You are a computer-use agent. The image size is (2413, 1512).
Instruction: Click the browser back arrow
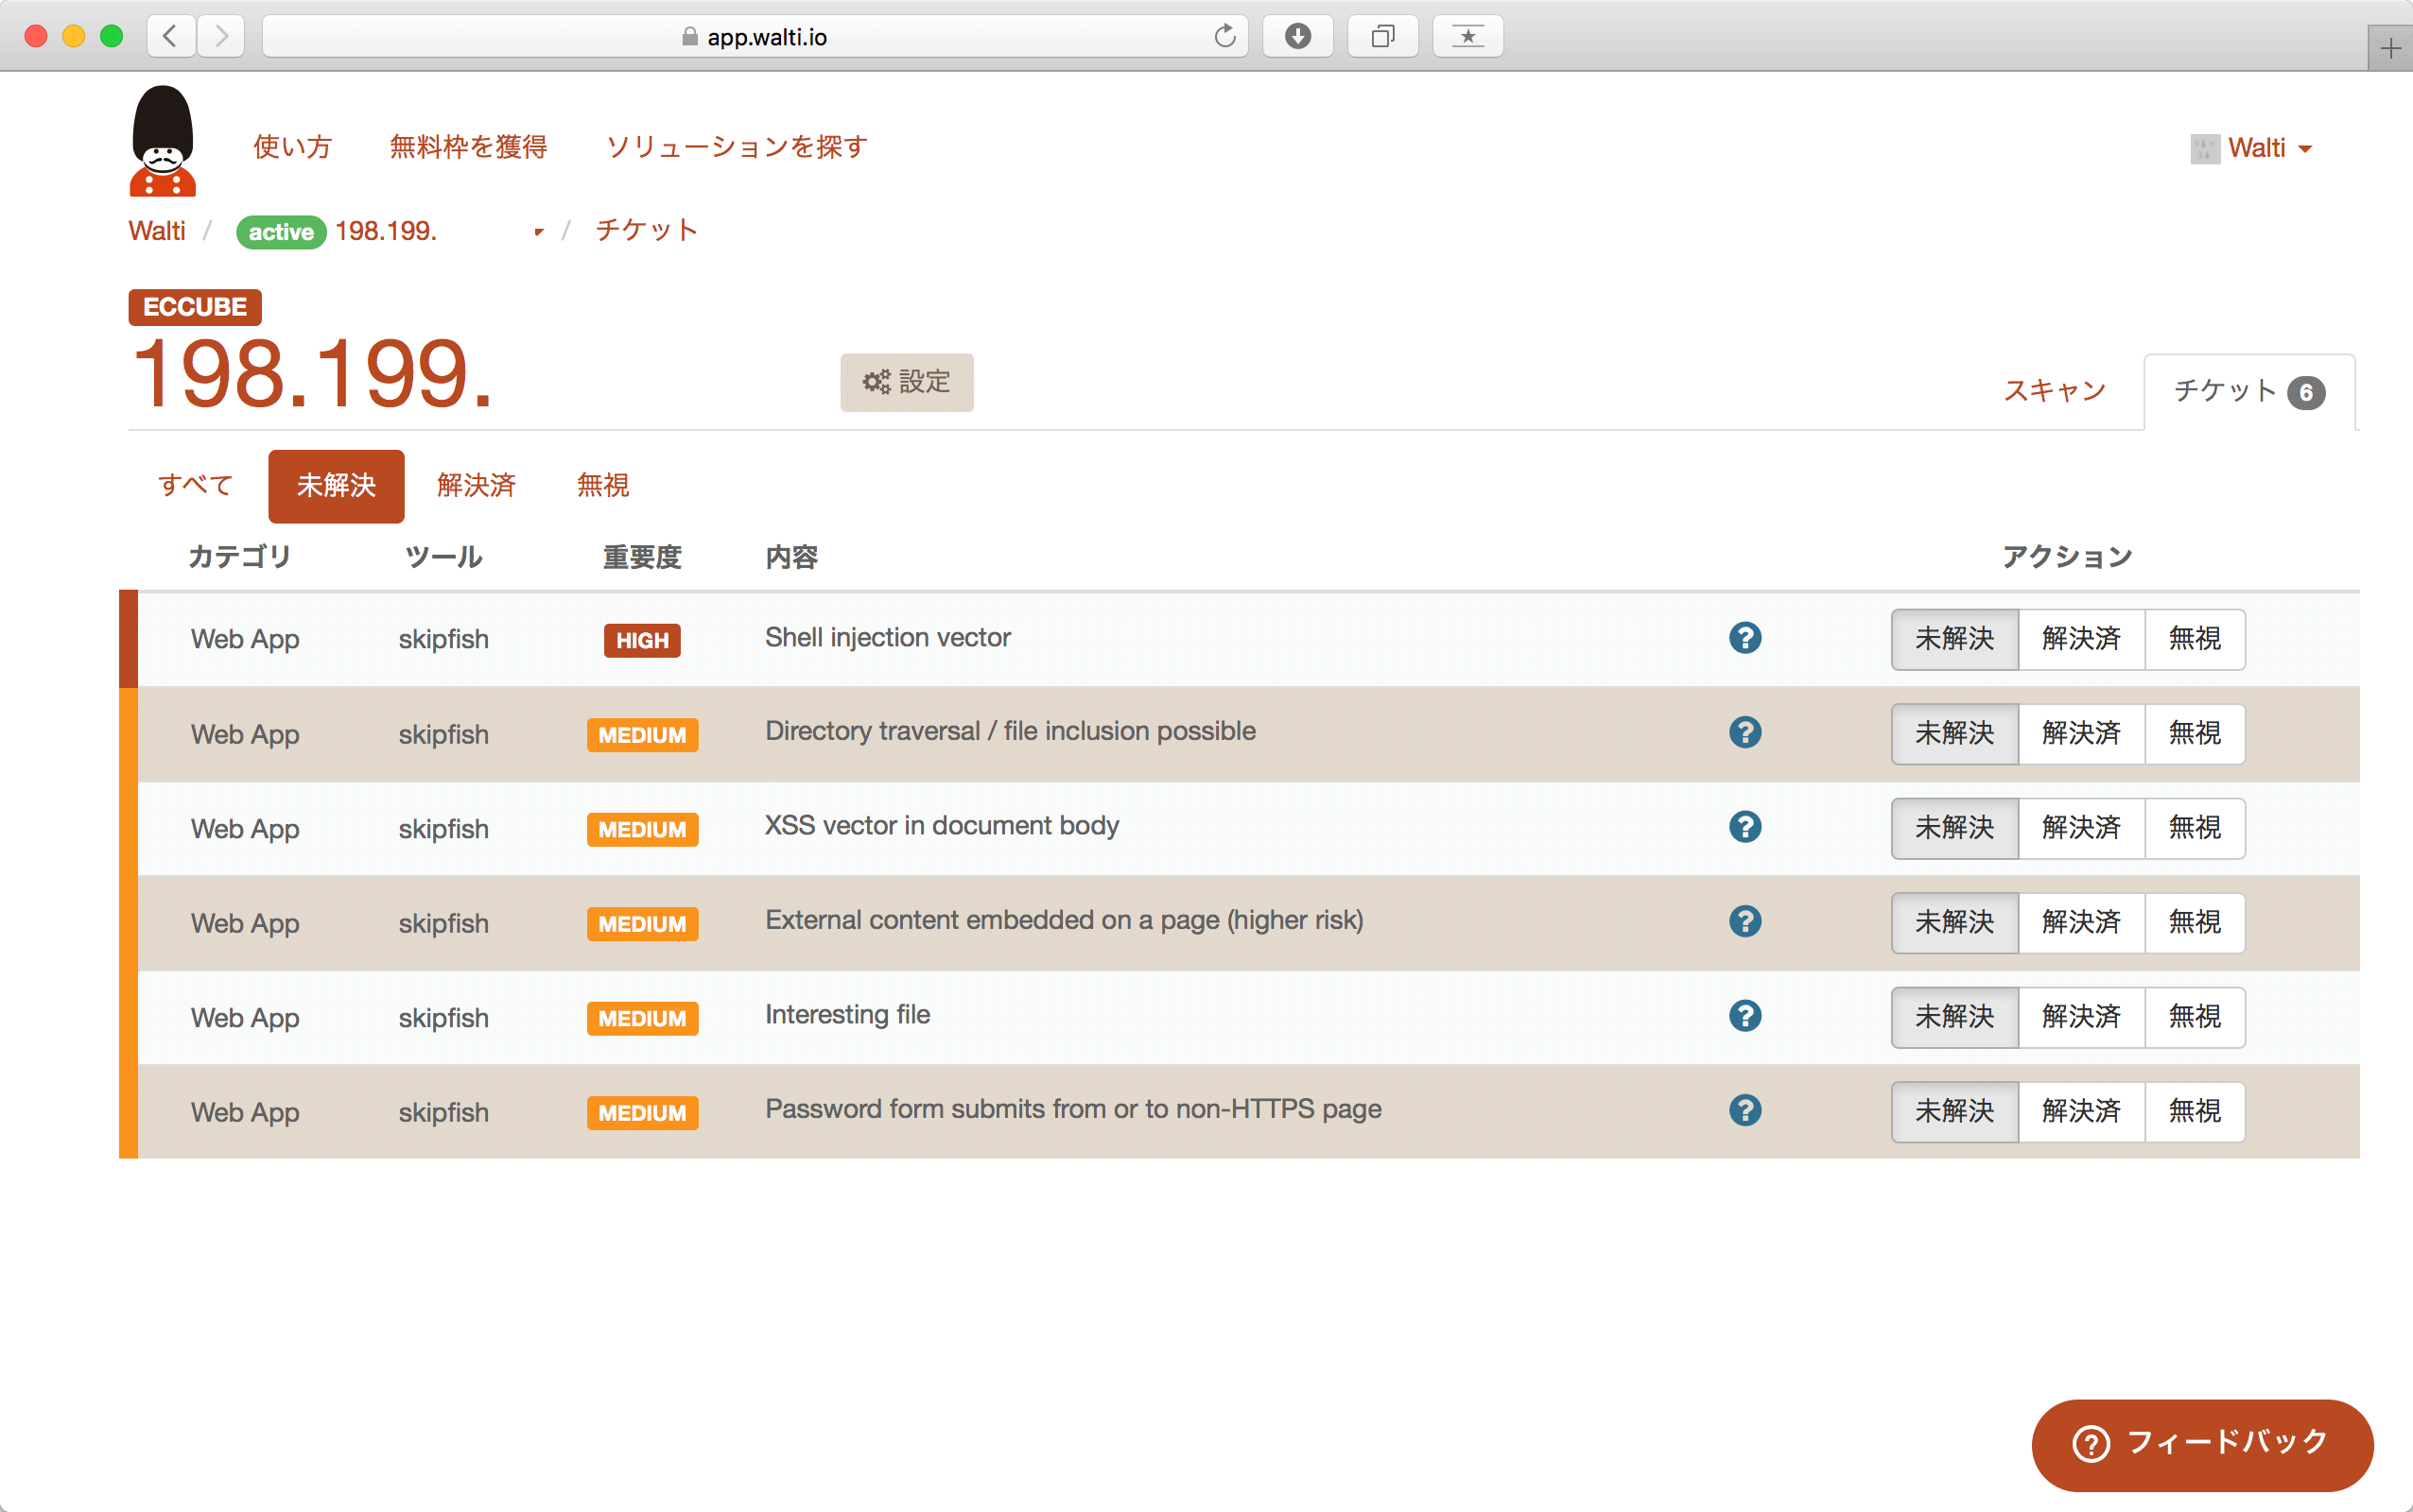[170, 37]
